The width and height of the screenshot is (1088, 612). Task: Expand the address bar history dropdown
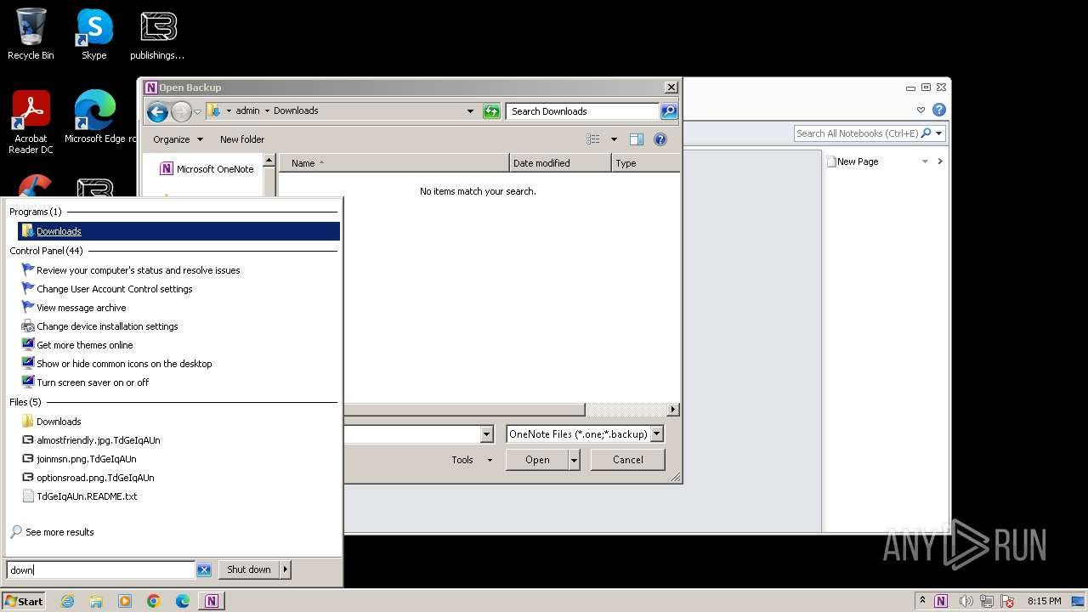[470, 111]
